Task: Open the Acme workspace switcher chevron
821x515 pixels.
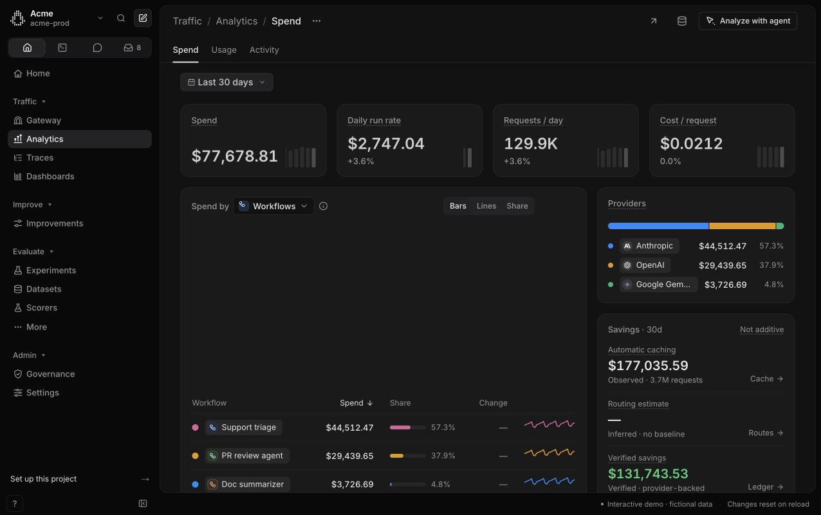Action: [x=100, y=18]
